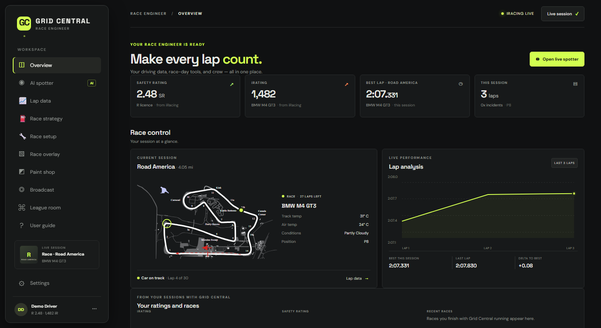
Task: Click the 2:07.830 last lap value
Action: (466, 266)
